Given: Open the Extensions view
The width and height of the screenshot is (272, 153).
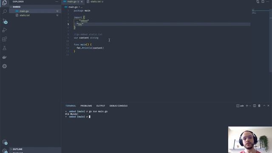Looking at the screenshot, I should click(5, 39).
